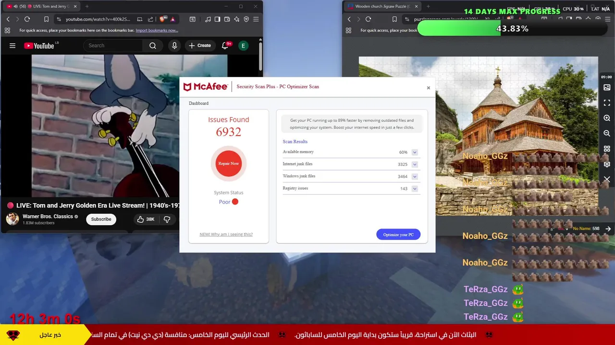Image resolution: width=615 pixels, height=345 pixels.
Task: Open Brave VPN shield icon in YouTube window
Action: [x=246, y=19]
